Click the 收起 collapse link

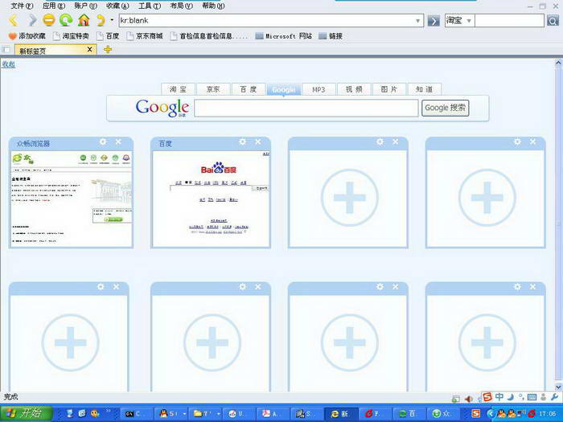point(9,64)
